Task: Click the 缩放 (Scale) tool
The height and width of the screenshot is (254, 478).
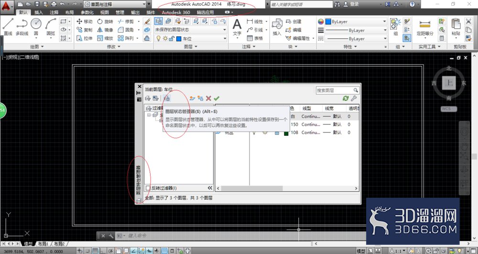Action: [105, 38]
